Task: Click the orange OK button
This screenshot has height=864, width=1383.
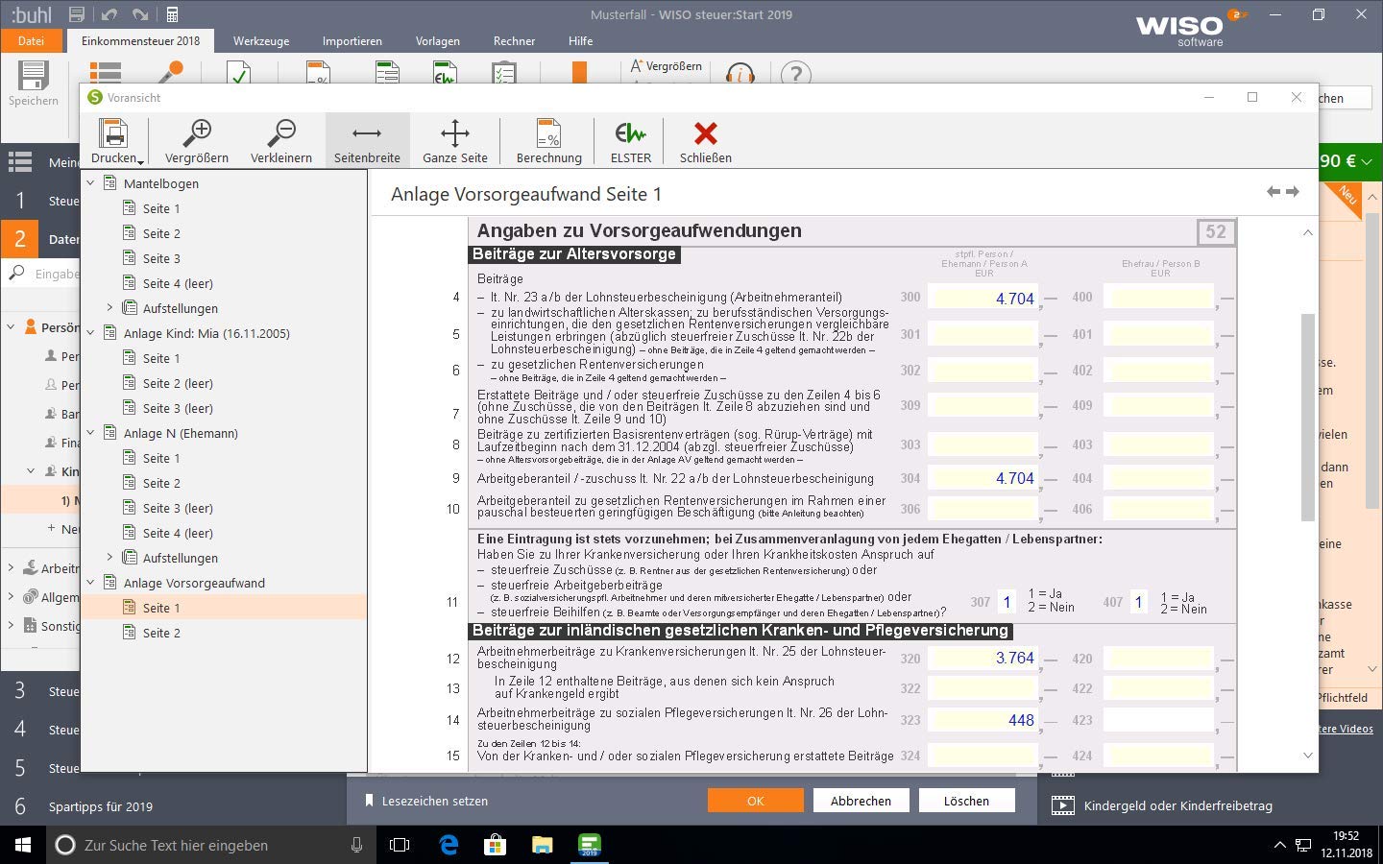Action: [756, 801]
